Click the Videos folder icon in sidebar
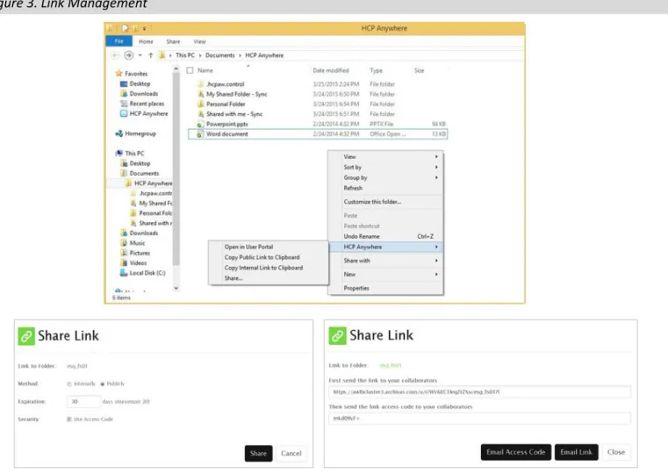Viewport: 668px width, 474px height. coord(124,263)
